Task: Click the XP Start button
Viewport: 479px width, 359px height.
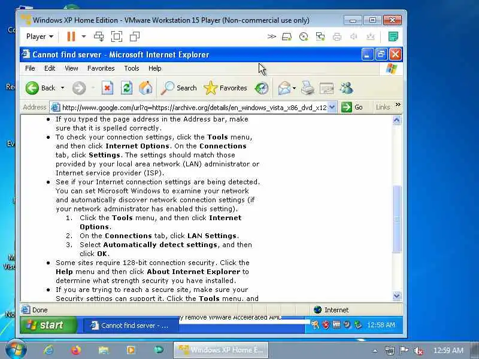Action: (48, 325)
